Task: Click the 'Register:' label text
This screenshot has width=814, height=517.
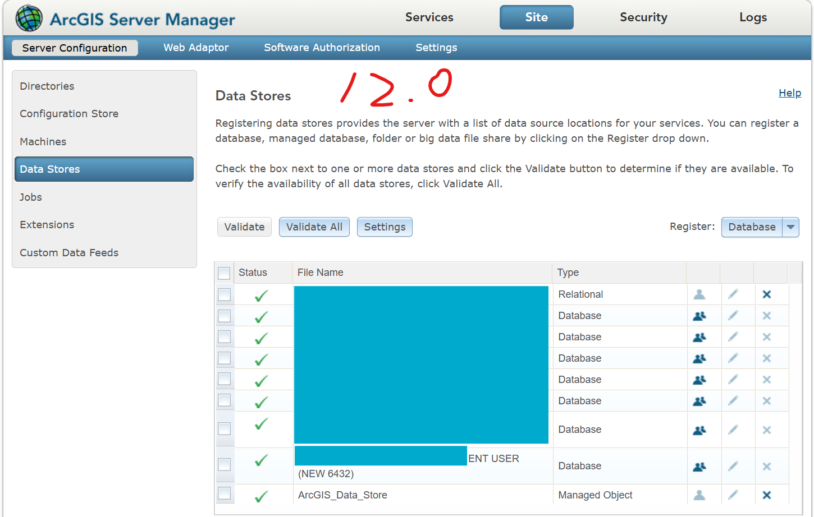Action: pos(692,227)
